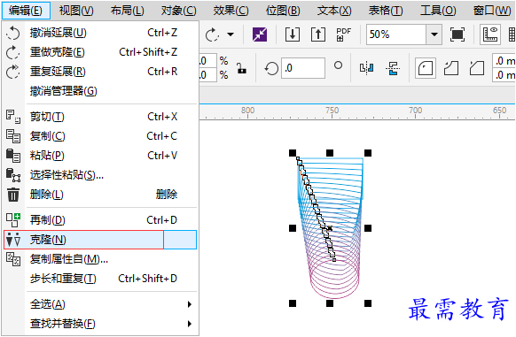The image size is (516, 337).
Task: Open the Bitmaps (位图) menu
Action: click(x=283, y=11)
